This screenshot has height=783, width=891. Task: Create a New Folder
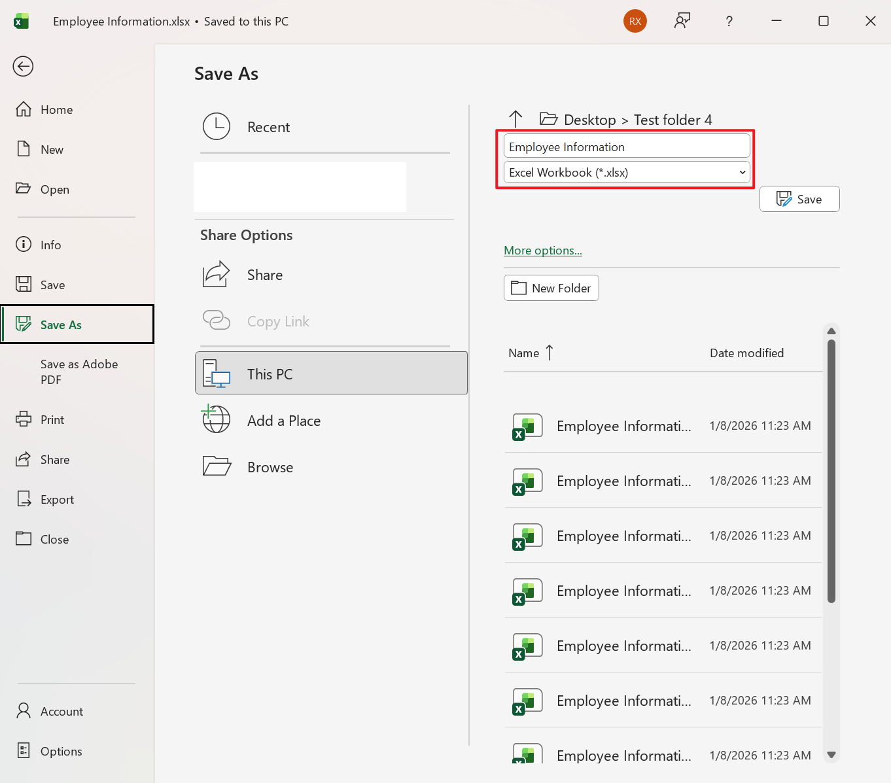[551, 288]
